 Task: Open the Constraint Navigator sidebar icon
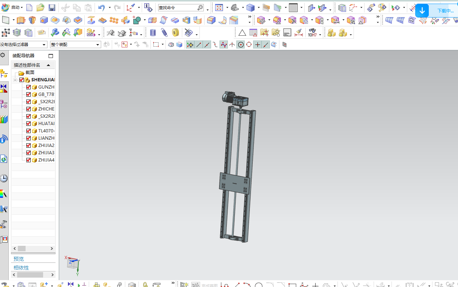[x=4, y=89]
